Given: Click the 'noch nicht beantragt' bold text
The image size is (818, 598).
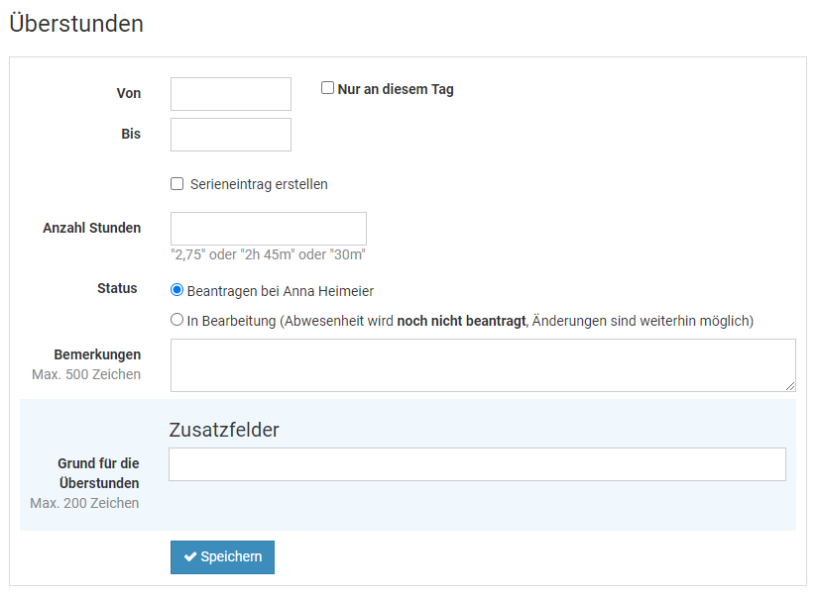Looking at the screenshot, I should pyautogui.click(x=461, y=321).
